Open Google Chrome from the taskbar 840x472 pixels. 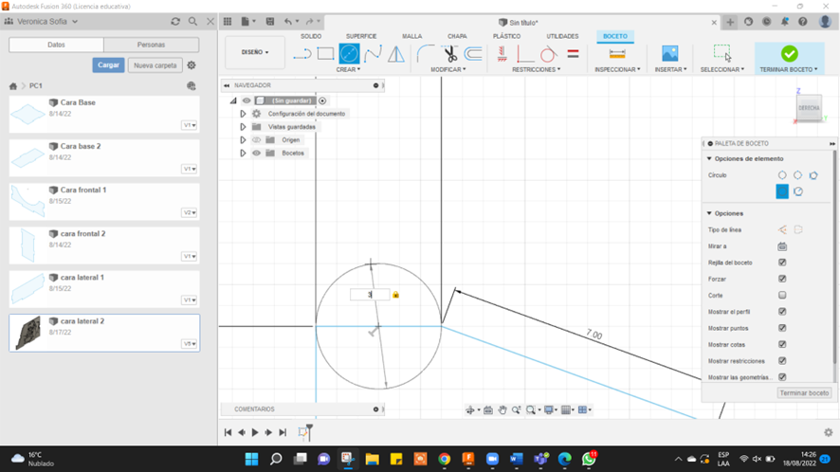[444, 459]
